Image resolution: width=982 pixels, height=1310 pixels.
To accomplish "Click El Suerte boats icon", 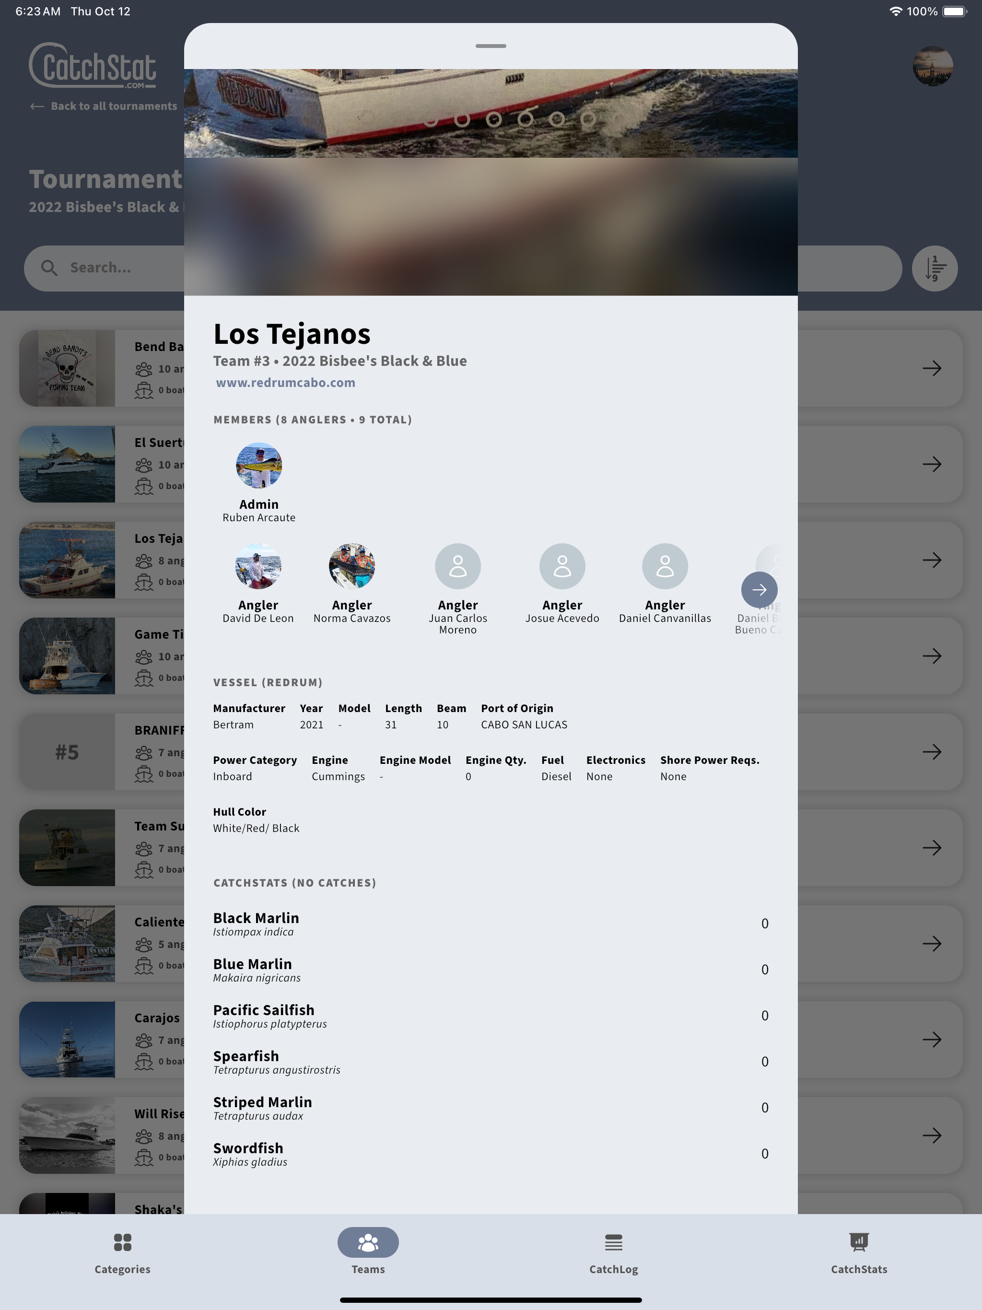I will [x=144, y=486].
